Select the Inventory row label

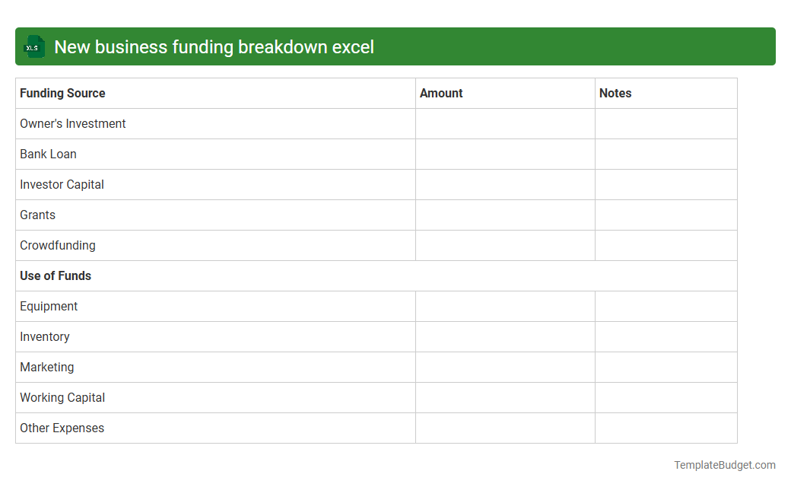[x=45, y=336]
